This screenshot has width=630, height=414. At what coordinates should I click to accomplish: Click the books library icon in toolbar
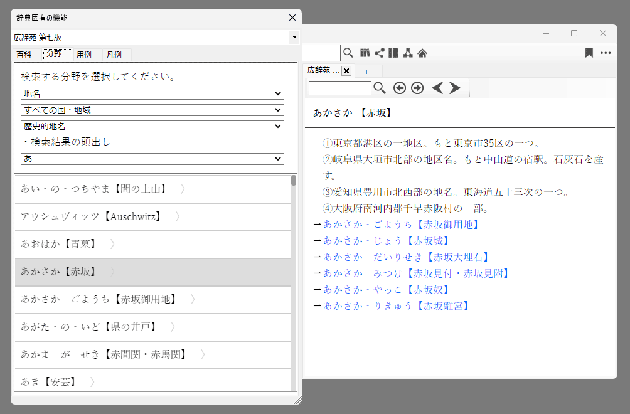[x=365, y=53]
